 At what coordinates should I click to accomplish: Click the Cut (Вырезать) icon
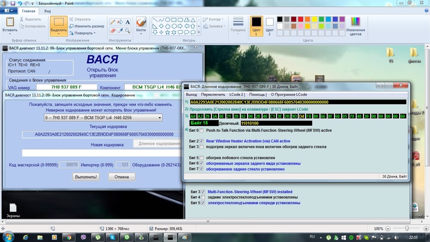[x=21, y=19]
